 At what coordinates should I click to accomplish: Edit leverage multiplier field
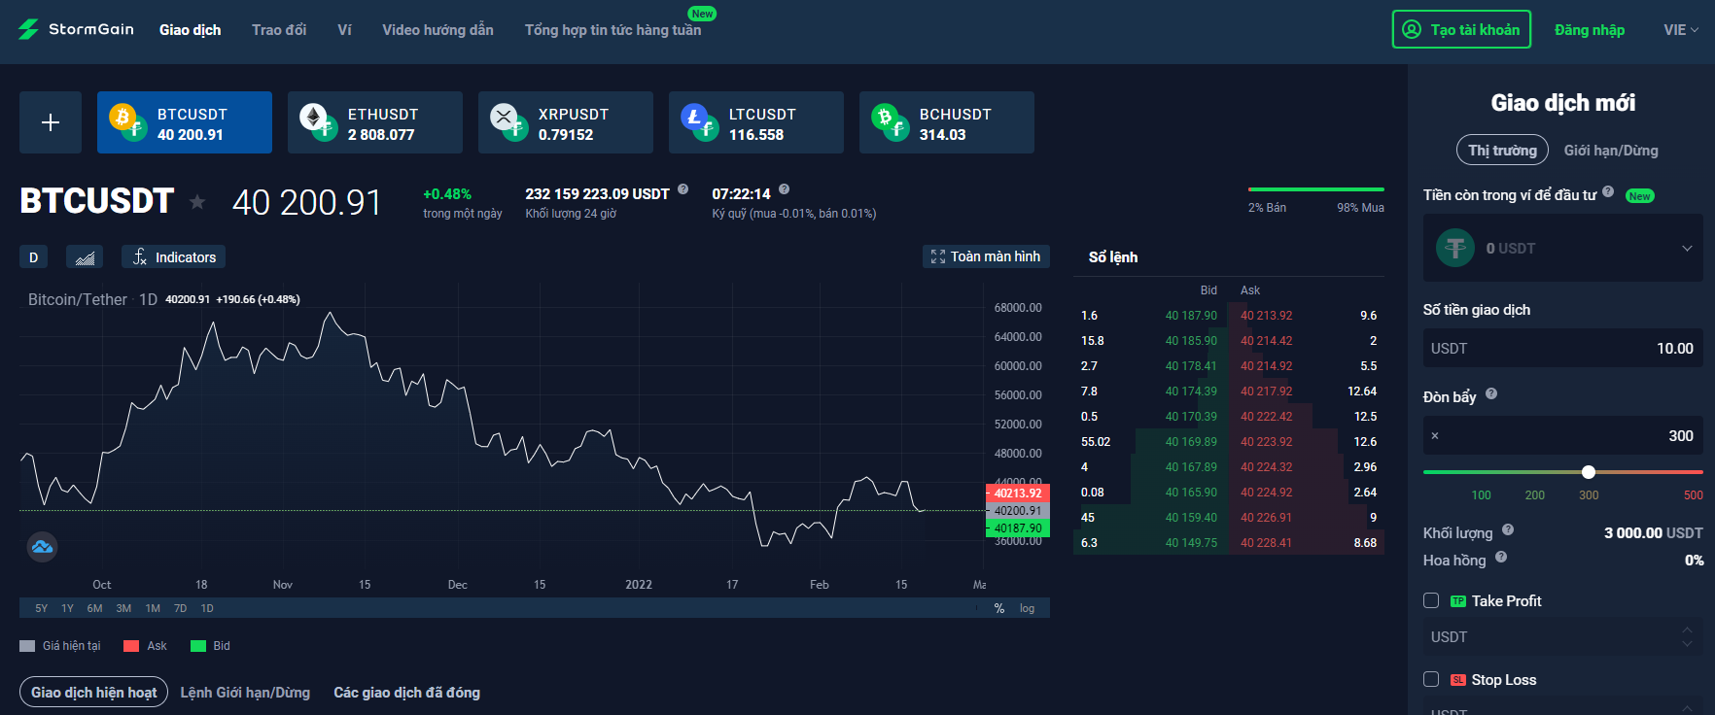(x=1563, y=435)
